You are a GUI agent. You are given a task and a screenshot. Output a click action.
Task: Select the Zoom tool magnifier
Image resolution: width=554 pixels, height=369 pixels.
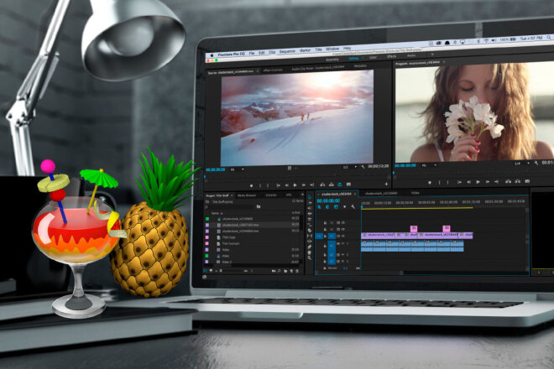[x=310, y=258]
